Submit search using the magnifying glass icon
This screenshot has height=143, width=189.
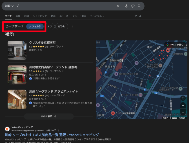(139, 6)
